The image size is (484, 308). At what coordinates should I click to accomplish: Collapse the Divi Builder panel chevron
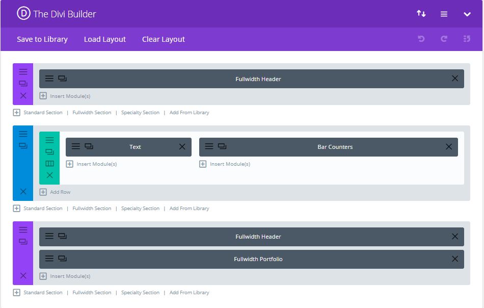click(x=467, y=14)
